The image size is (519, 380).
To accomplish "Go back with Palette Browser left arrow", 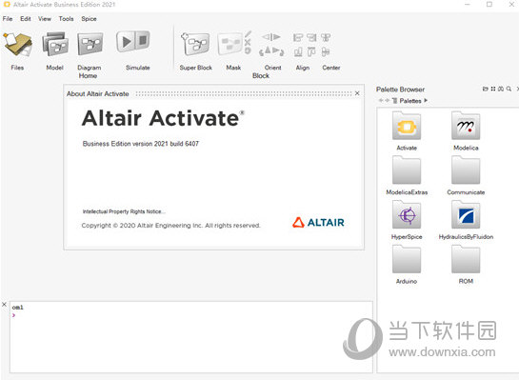I will click(x=381, y=100).
